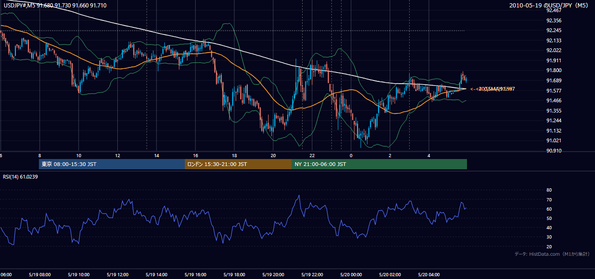This screenshot has width=595, height=279.
Task: Click the 5/19 10:00 date label
Action: [x=78, y=275]
